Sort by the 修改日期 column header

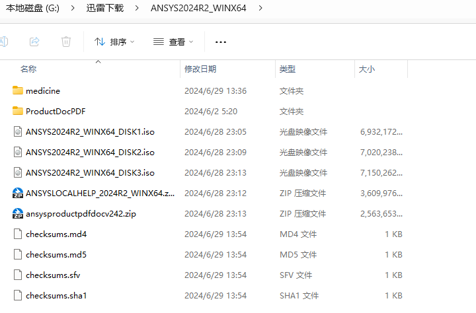[200, 69]
